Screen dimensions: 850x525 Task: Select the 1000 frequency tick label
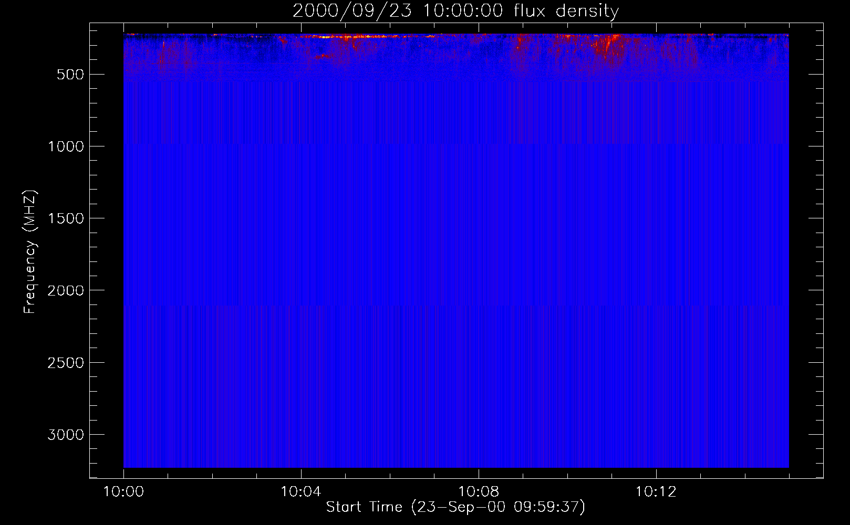(66, 146)
